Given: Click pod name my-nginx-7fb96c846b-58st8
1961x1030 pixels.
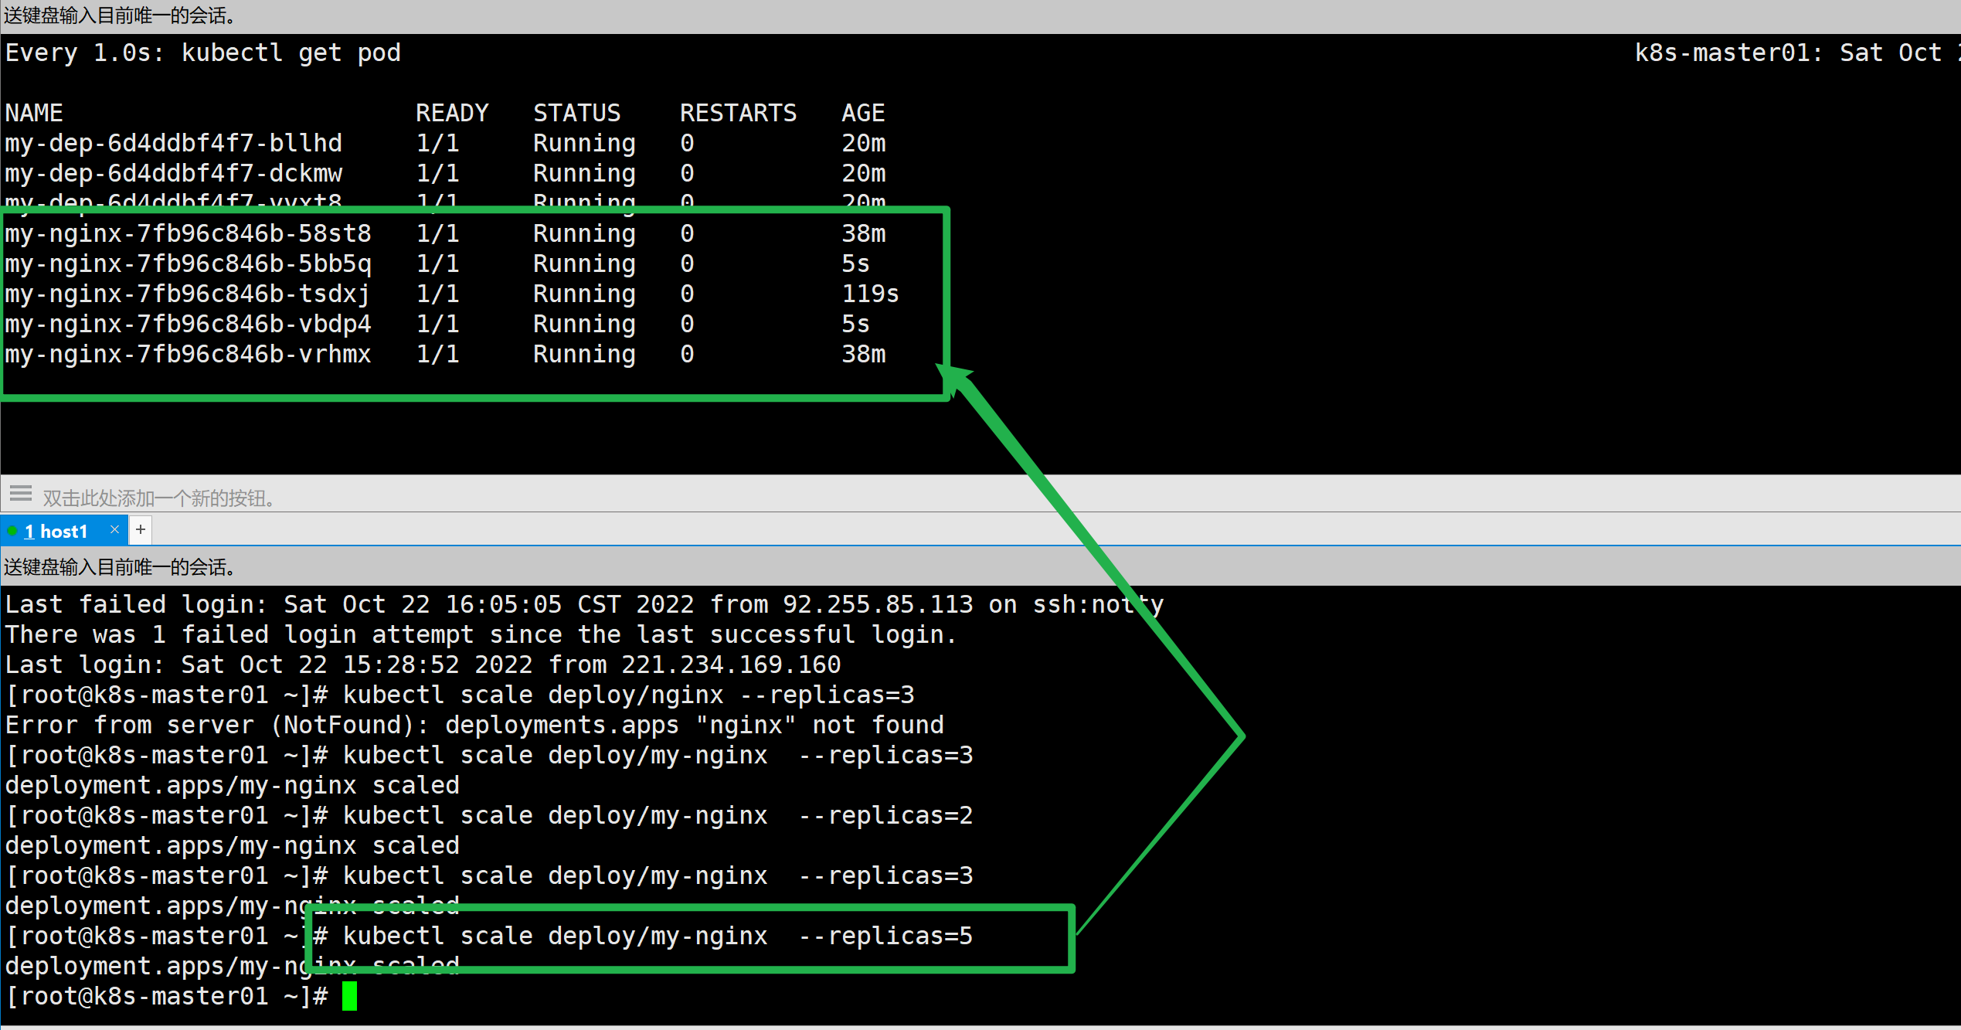Looking at the screenshot, I should 188,233.
